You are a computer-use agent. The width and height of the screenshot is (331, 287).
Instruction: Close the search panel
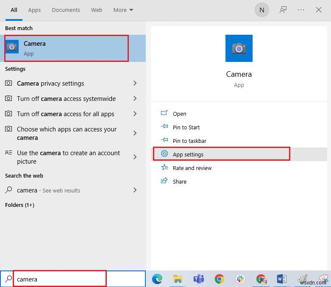(x=319, y=10)
